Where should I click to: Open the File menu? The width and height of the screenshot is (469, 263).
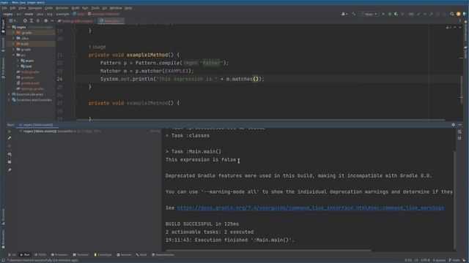[x=4, y=8]
